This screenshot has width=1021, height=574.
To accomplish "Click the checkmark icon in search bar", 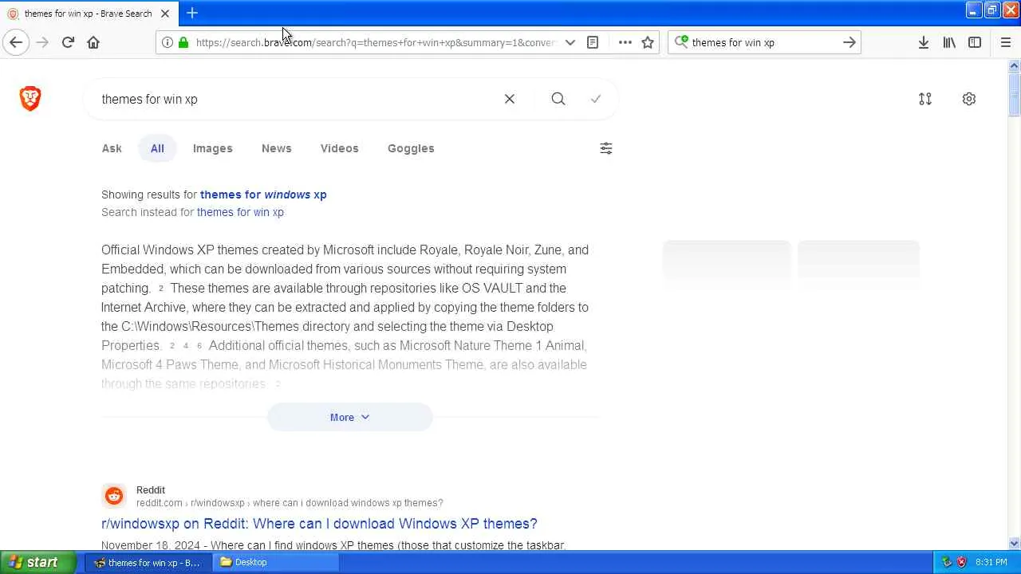I will 596,99.
